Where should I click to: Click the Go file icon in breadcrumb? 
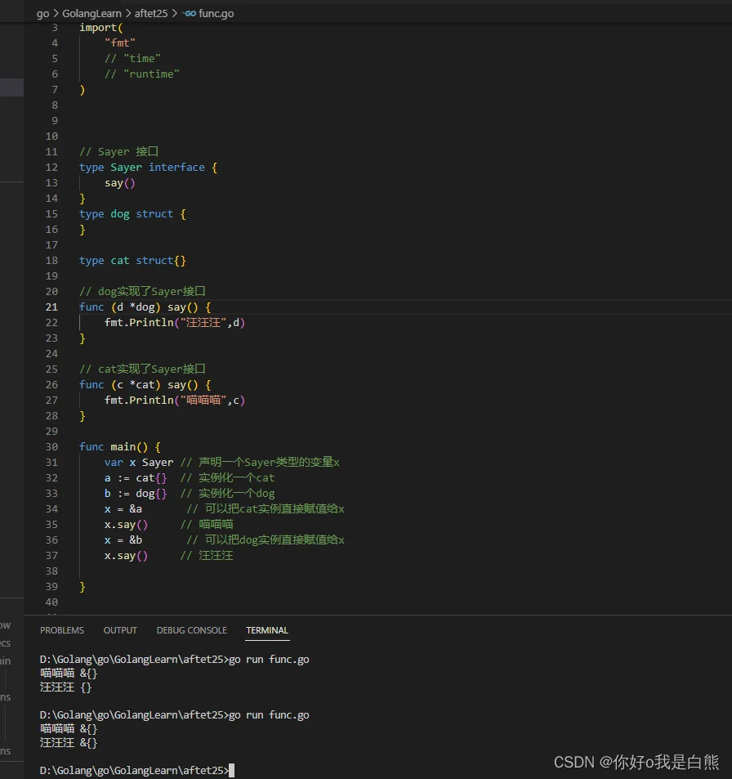(190, 13)
